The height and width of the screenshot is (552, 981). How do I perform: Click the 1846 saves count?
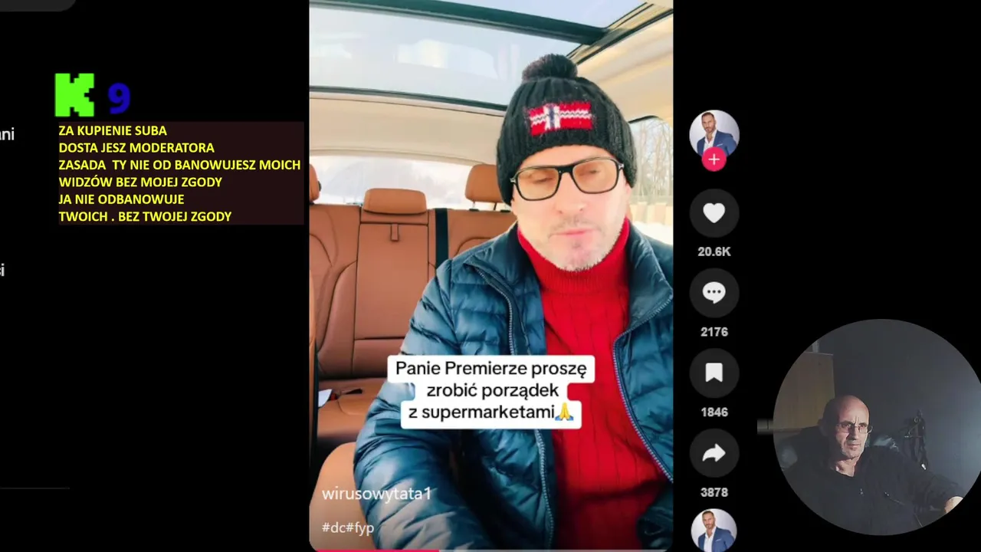(714, 412)
